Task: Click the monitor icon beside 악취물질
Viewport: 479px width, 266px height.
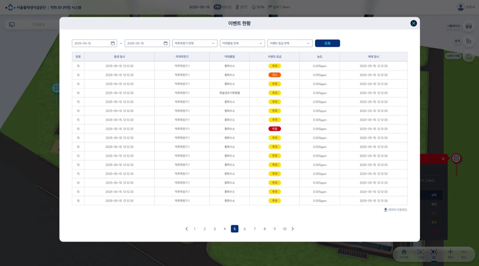Action: [12, 24]
